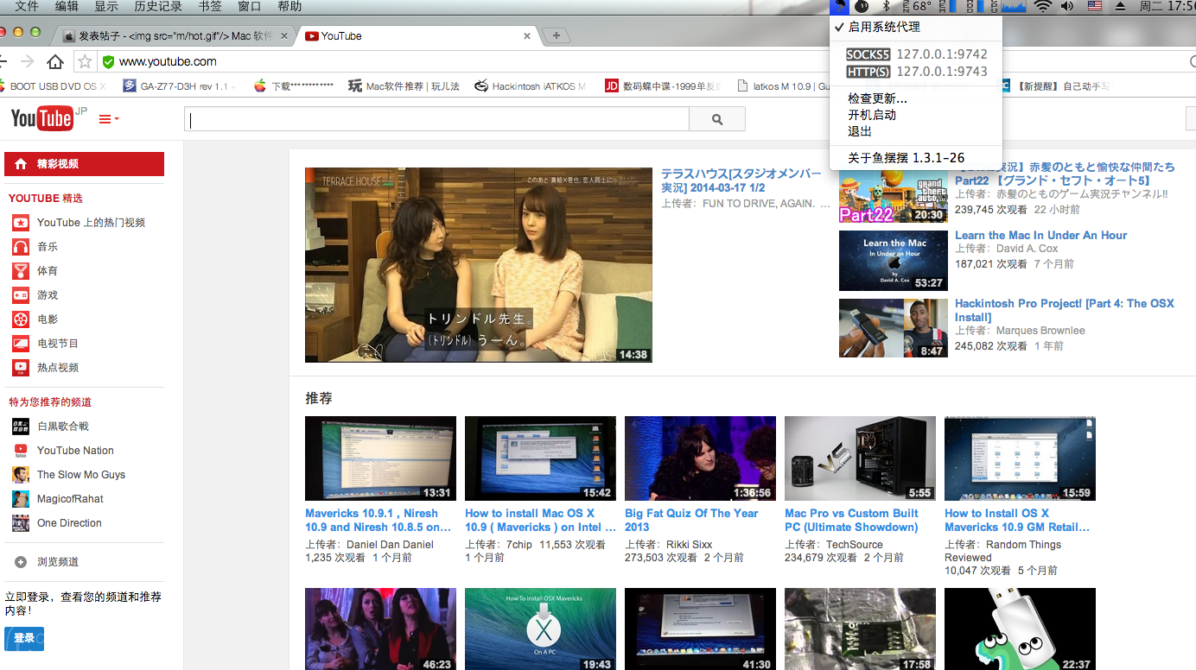Open the volume menu in the menu bar

[1069, 8]
